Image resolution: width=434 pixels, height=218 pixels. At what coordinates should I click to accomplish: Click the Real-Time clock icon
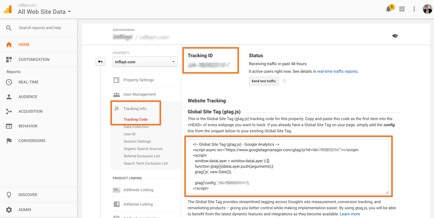click(x=9, y=82)
